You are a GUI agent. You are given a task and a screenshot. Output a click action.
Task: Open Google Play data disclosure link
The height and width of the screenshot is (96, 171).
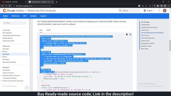[11, 35]
